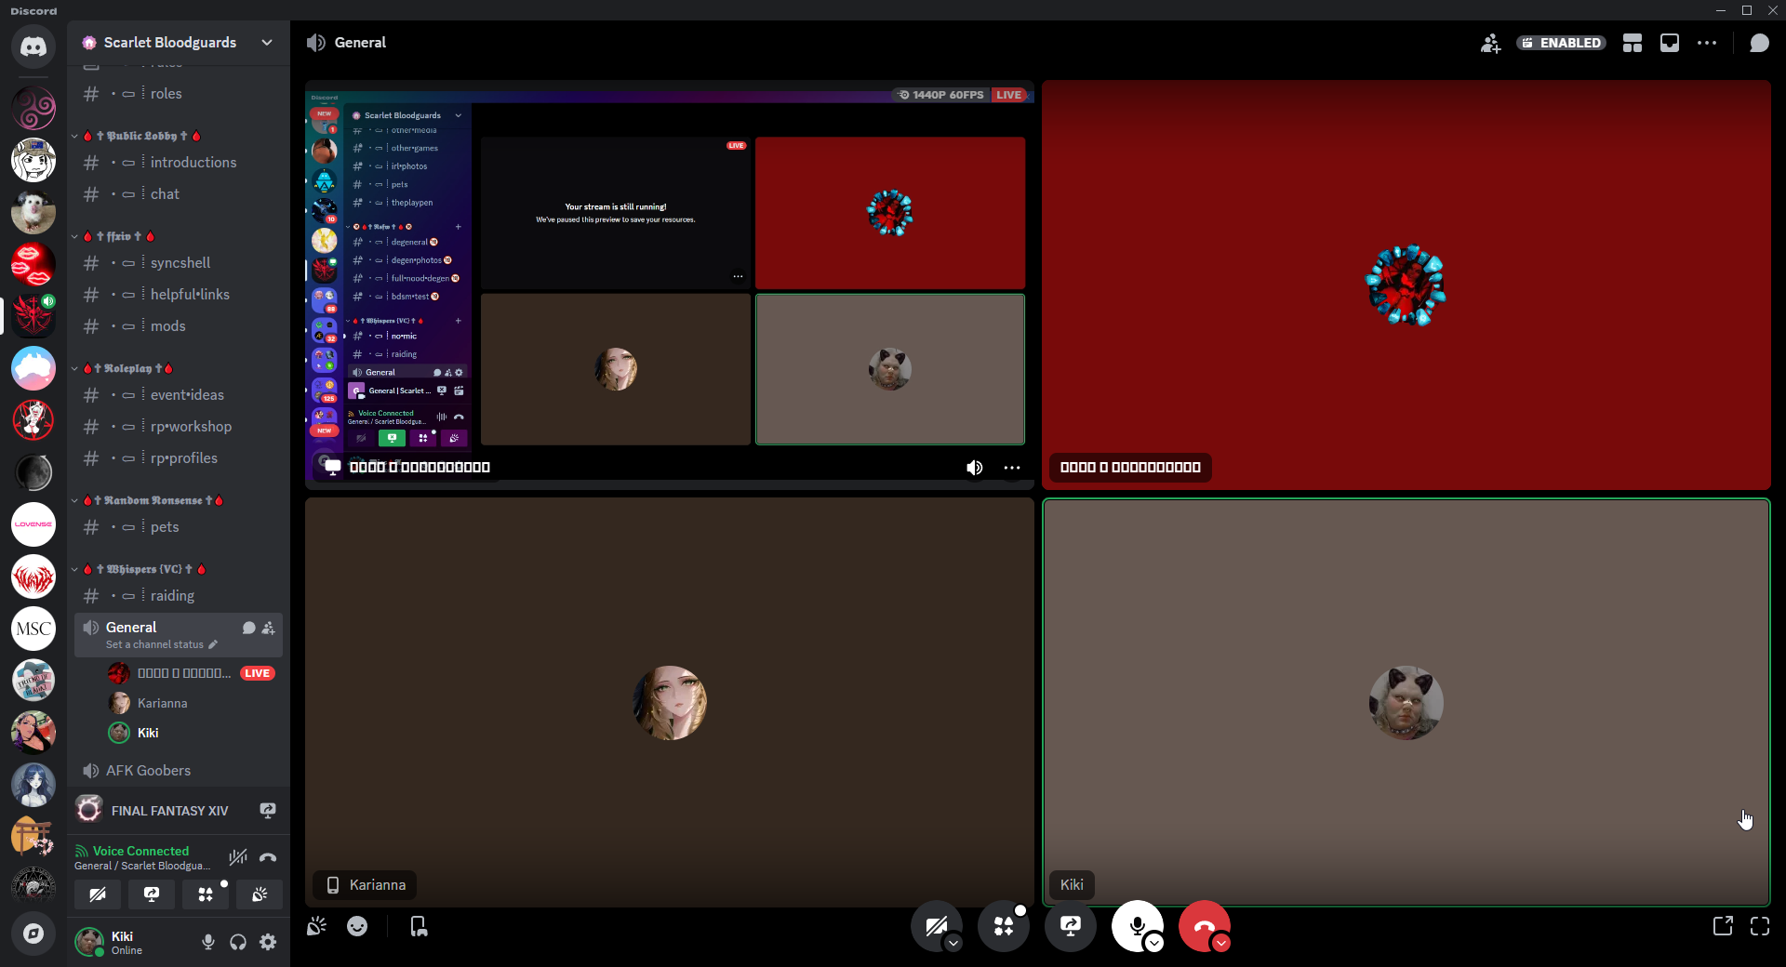1786x967 pixels.
Task: Toggle microphone mute in user panel
Action: (208, 942)
